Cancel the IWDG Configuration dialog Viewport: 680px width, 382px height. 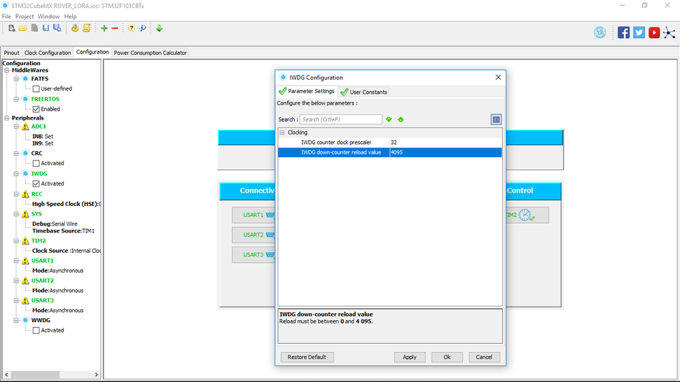click(x=484, y=358)
